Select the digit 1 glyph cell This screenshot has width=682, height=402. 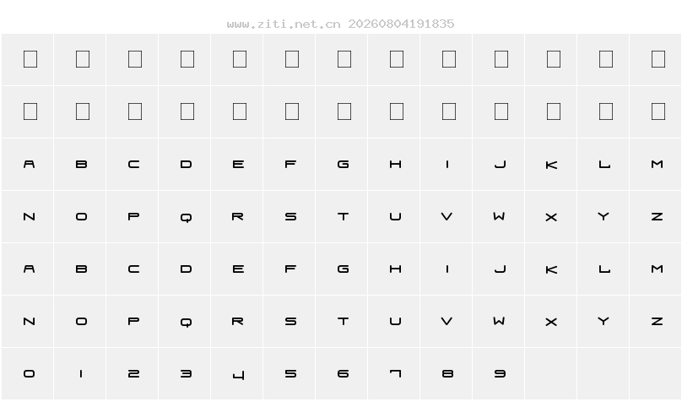80,374
